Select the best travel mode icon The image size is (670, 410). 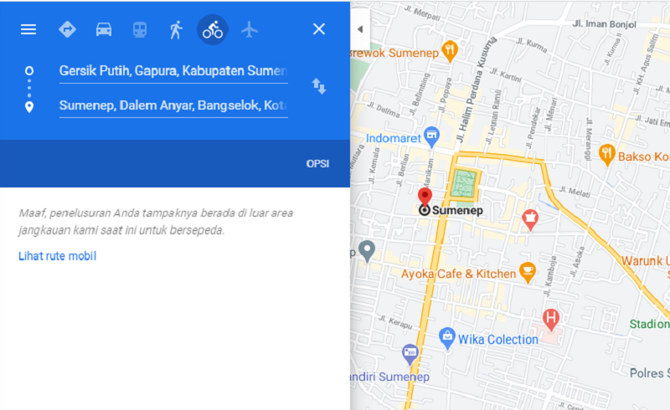tap(67, 29)
